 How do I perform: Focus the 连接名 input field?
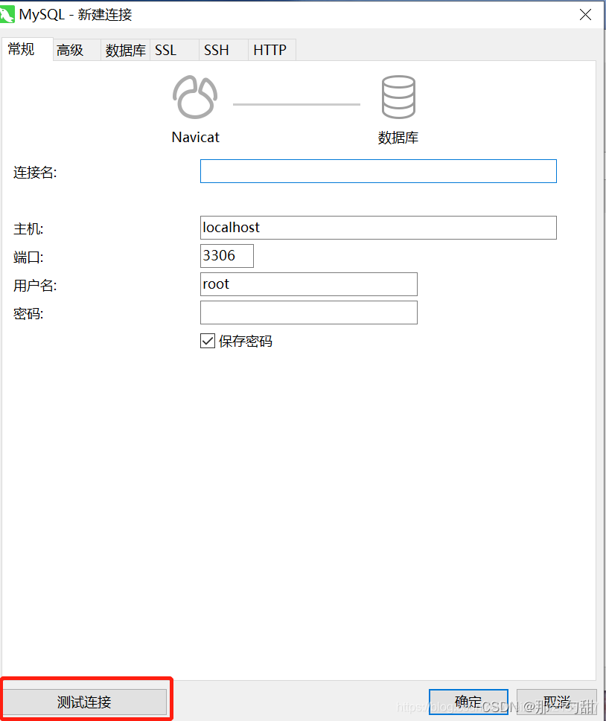click(378, 171)
